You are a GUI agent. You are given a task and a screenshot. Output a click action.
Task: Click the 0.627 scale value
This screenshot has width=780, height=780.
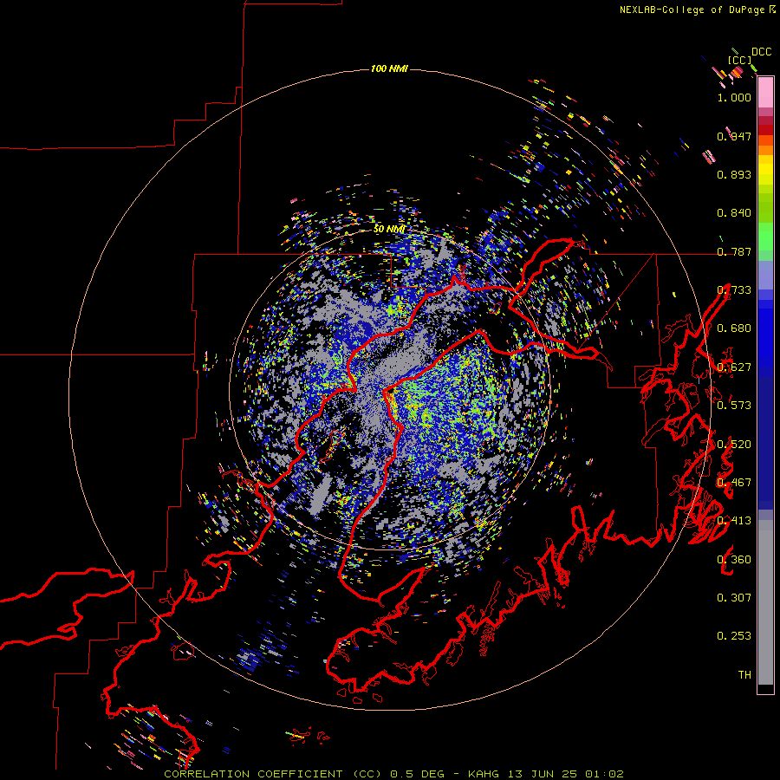[734, 367]
